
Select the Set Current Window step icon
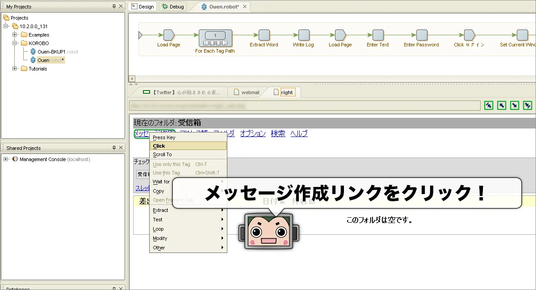click(522, 35)
